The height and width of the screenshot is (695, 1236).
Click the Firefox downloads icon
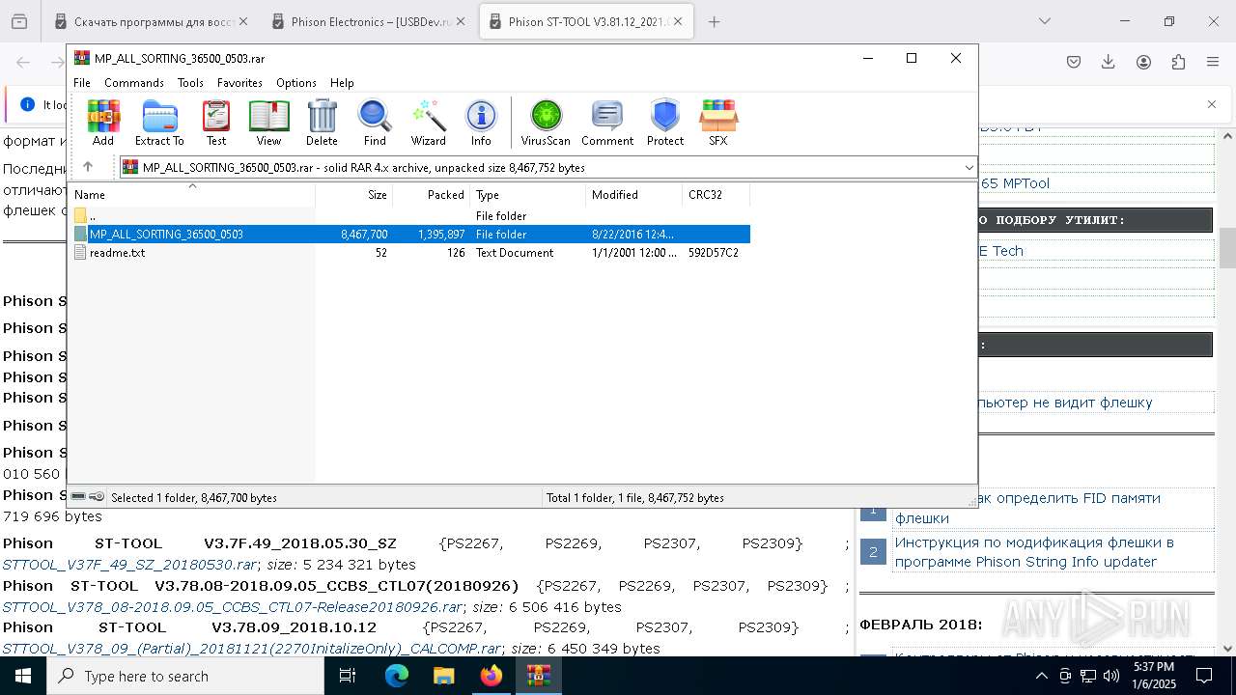[x=1109, y=62]
